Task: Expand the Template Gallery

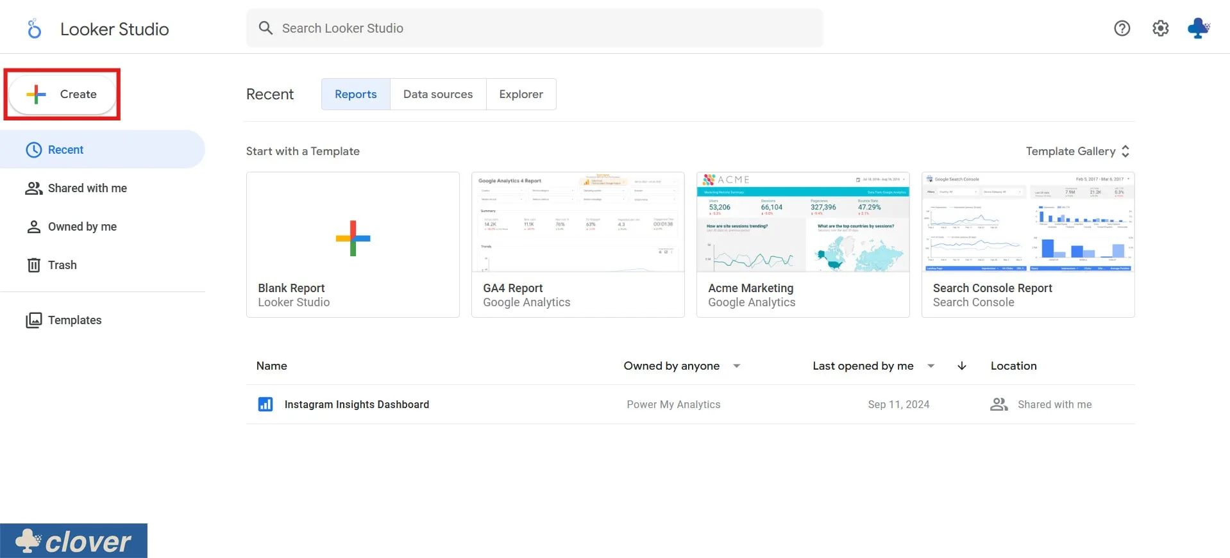Action: pyautogui.click(x=1077, y=151)
